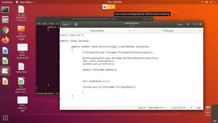This screenshot has height=123, width=218.
Task: Select the Text Editor dock icon
Action: tap(5, 71)
